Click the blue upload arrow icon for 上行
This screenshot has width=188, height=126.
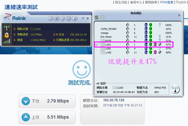(26, 117)
